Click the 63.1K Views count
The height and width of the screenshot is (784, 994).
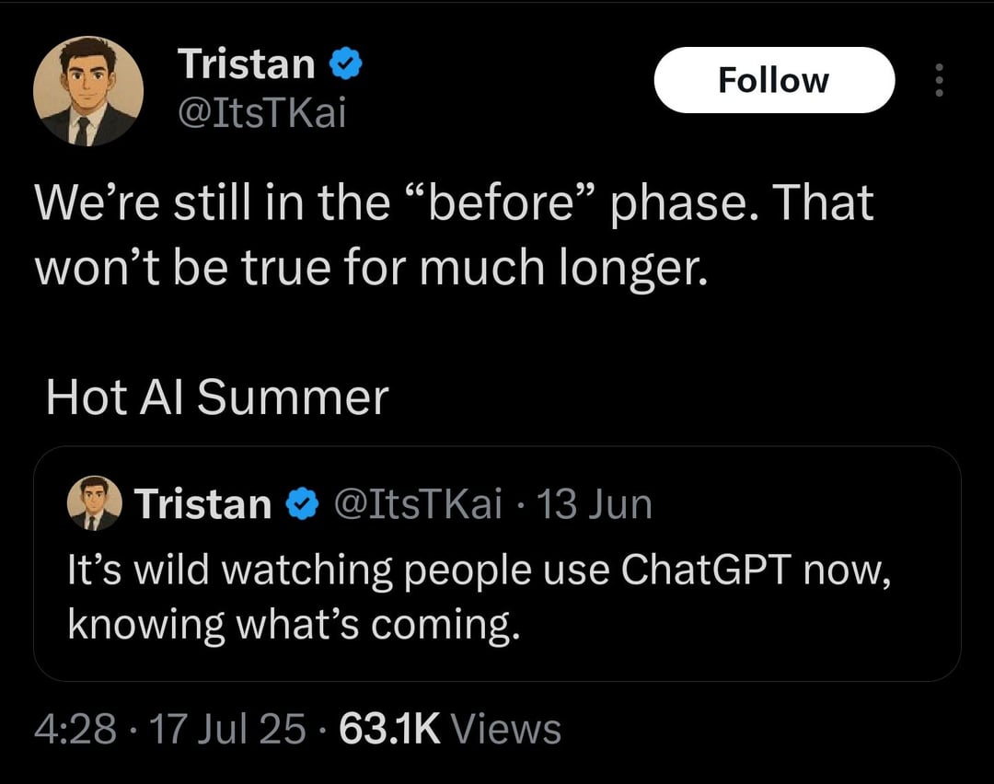tap(450, 728)
